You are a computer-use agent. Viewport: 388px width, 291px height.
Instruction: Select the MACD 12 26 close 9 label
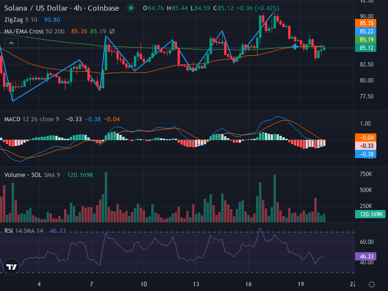(x=32, y=119)
